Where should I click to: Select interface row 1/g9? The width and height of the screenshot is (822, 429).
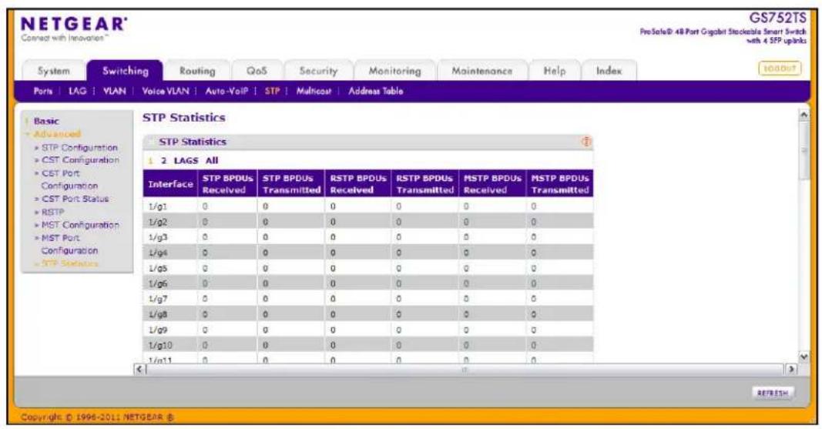tap(368, 330)
